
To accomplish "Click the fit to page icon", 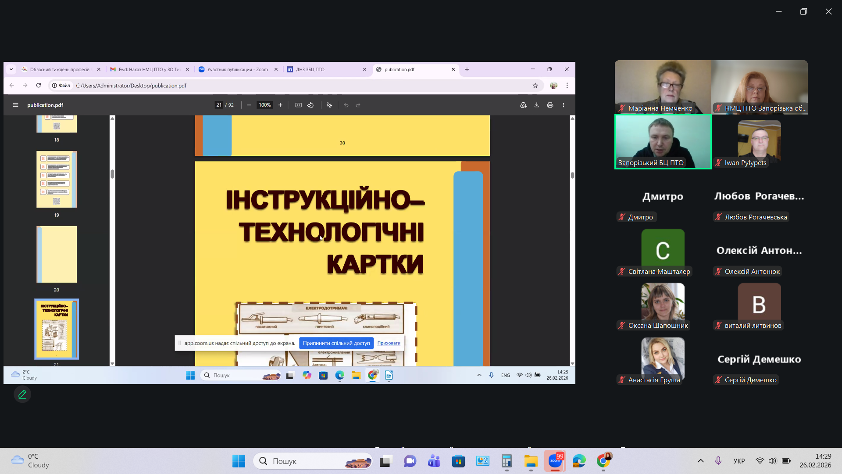I will [x=298, y=105].
